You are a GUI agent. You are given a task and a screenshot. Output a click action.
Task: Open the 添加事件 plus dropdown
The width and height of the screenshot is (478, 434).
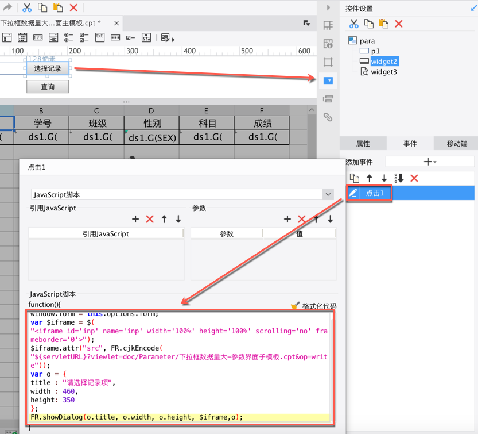430,162
